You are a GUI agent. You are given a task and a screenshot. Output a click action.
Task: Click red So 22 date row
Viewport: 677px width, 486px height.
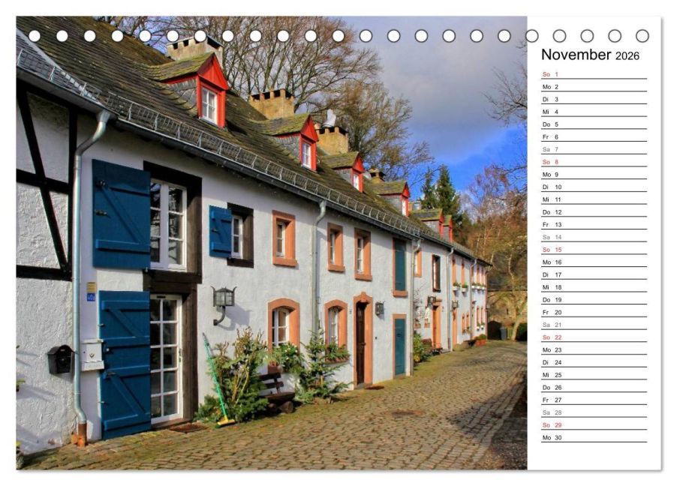point(594,337)
